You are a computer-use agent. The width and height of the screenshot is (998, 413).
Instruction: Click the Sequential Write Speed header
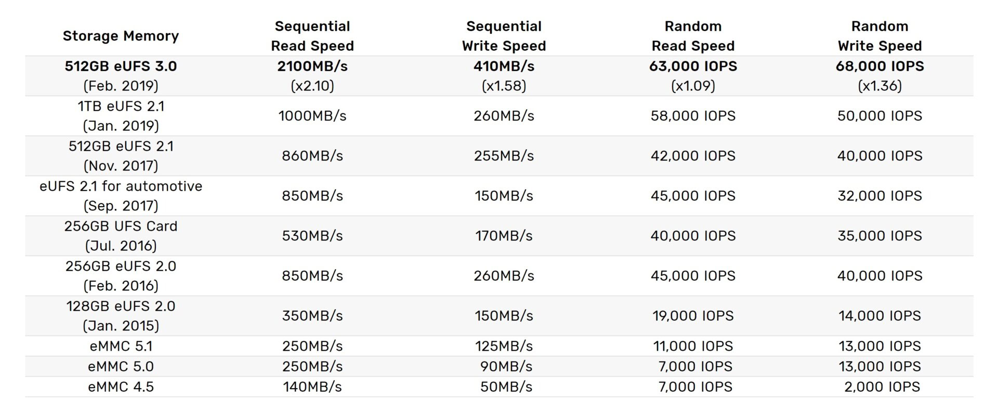tap(504, 36)
